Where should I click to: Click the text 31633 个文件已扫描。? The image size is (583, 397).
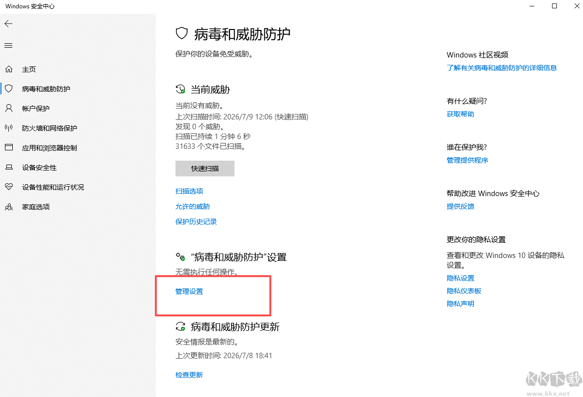point(211,146)
